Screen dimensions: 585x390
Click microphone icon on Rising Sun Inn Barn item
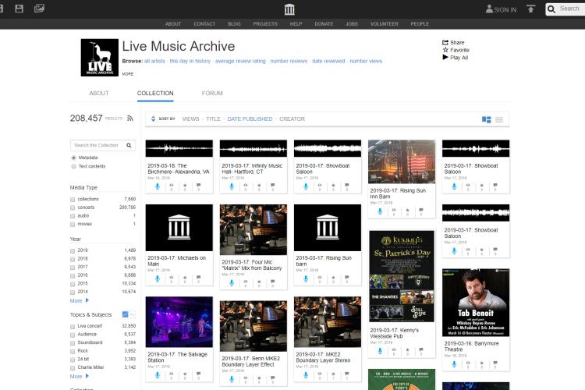point(380,211)
